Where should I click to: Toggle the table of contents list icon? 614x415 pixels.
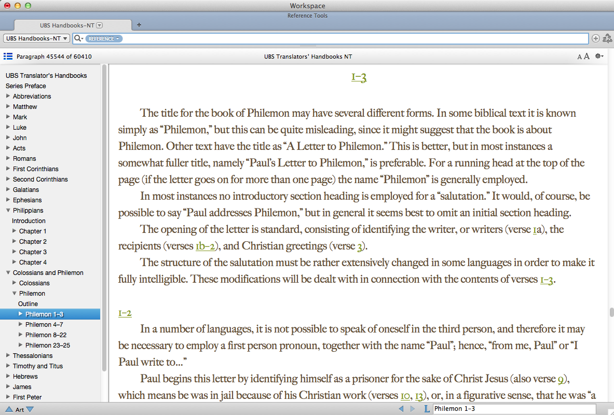[8, 56]
